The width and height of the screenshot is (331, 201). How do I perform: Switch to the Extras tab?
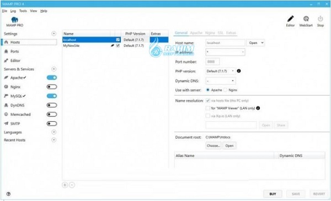click(x=231, y=33)
